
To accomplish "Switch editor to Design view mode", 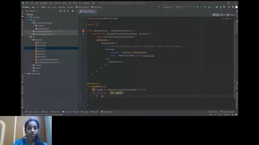I will [231, 15].
